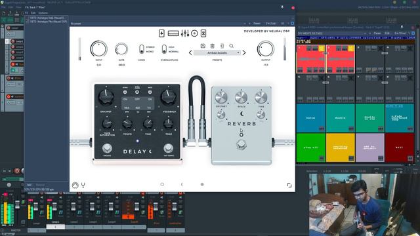Click the Gate knob

pos(121,49)
